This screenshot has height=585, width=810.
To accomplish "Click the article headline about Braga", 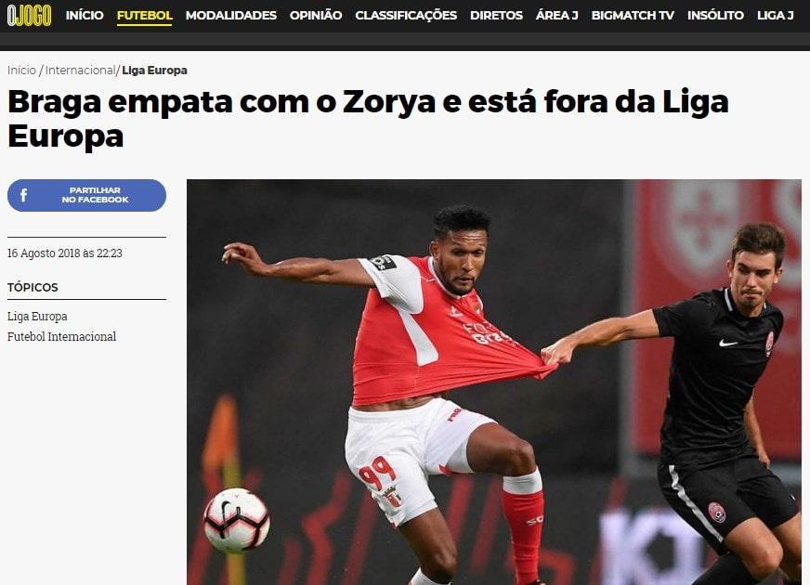I will point(368,119).
